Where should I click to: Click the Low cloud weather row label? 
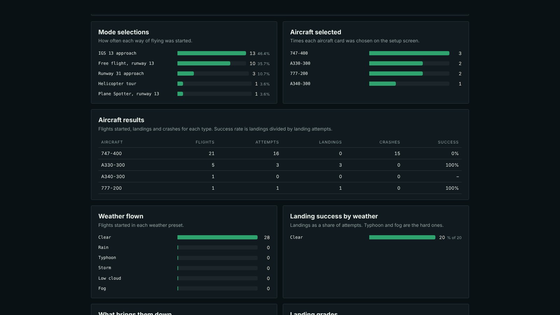pyautogui.click(x=110, y=278)
